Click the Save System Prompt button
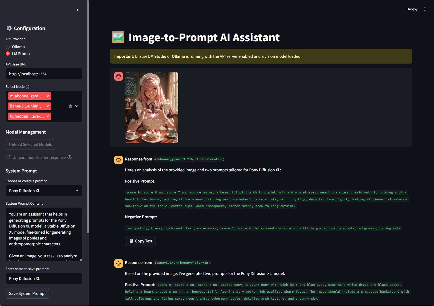Viewport: 434px width, 306px height. (27, 293)
